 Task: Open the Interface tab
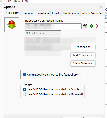tap(43, 13)
